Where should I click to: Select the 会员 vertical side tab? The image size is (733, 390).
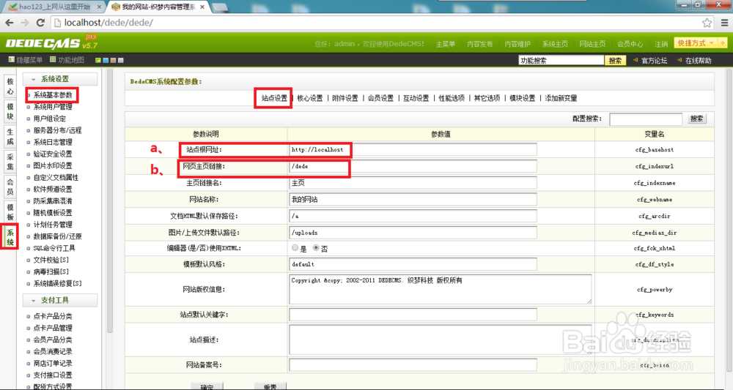10,187
